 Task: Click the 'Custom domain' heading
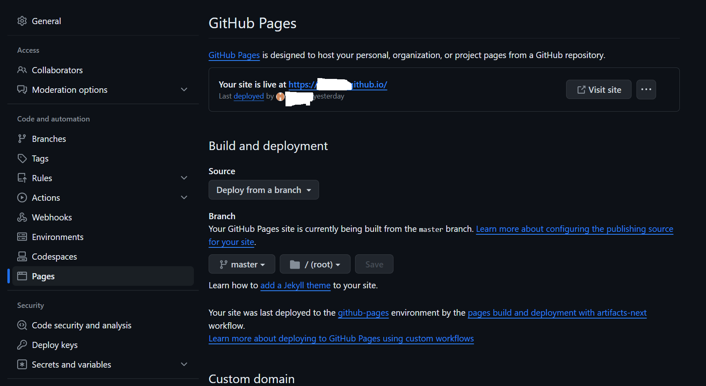point(252,379)
